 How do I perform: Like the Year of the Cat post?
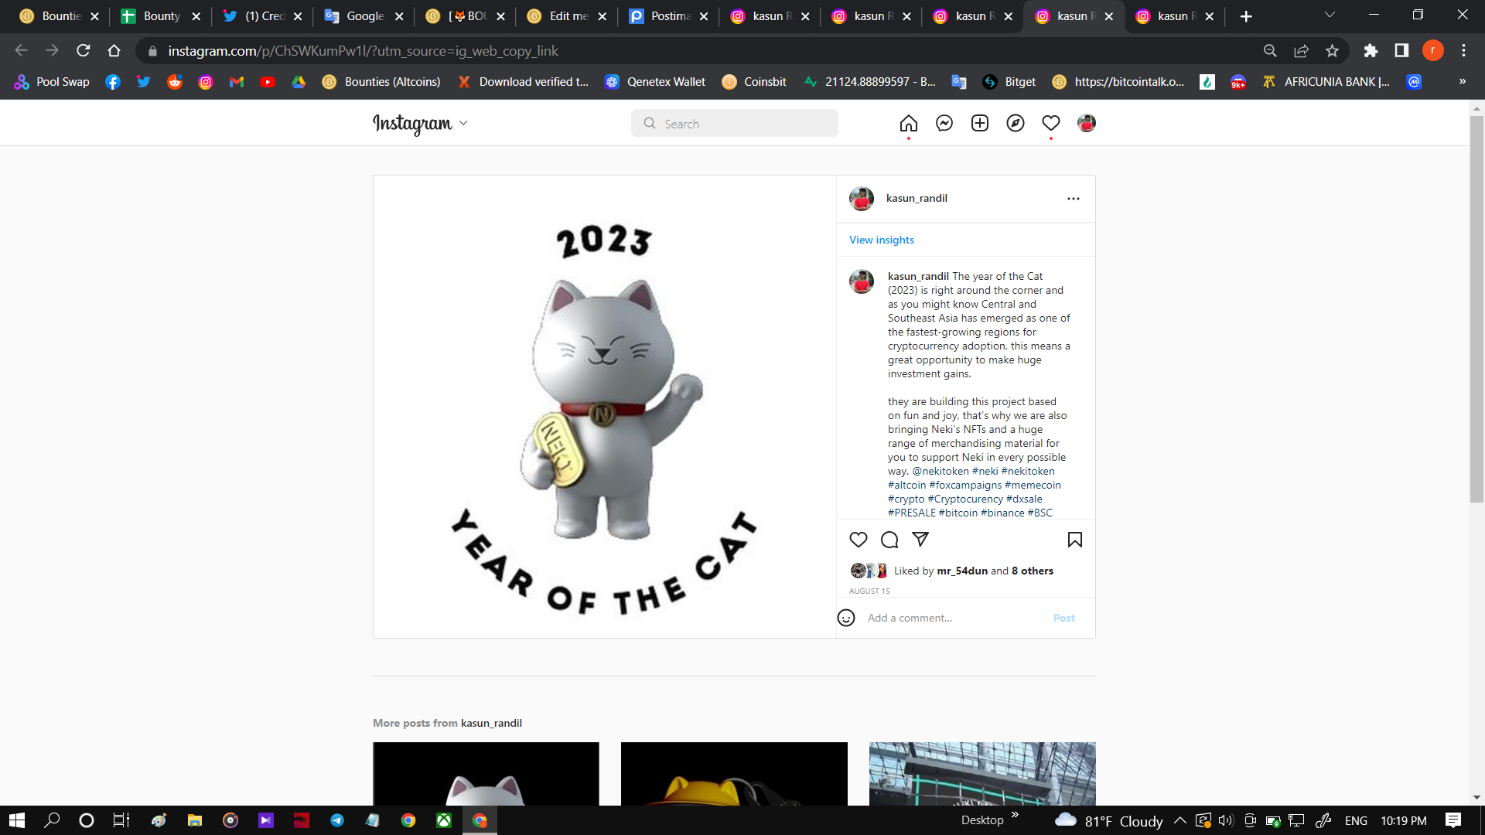(858, 540)
